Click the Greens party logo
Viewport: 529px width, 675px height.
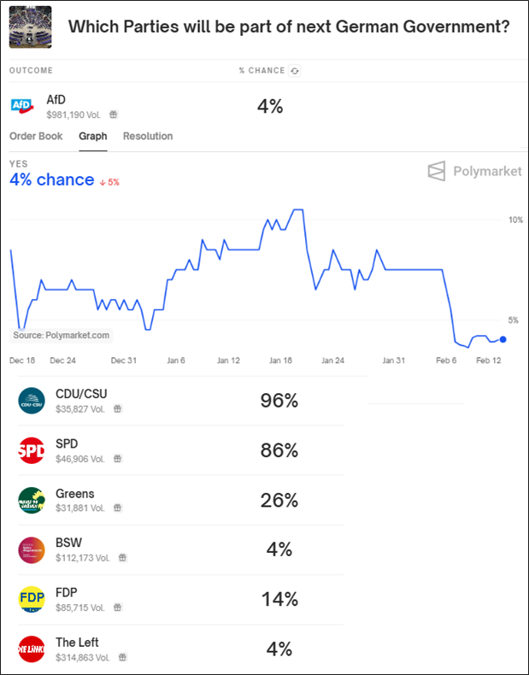[31, 500]
